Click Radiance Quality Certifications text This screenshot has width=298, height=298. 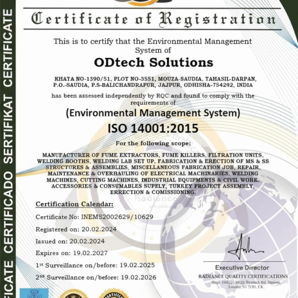[242, 276]
